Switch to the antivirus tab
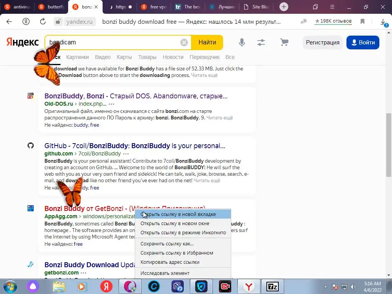Image resolution: width=392 pixels, height=294 pixels. point(18,7)
